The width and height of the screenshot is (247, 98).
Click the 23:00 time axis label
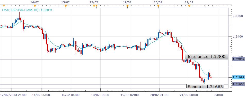point(219,95)
